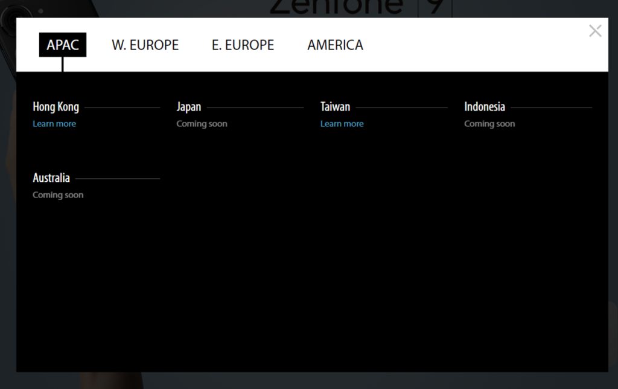The width and height of the screenshot is (618, 389).
Task: Click the Taiwan heading
Action: pos(335,107)
